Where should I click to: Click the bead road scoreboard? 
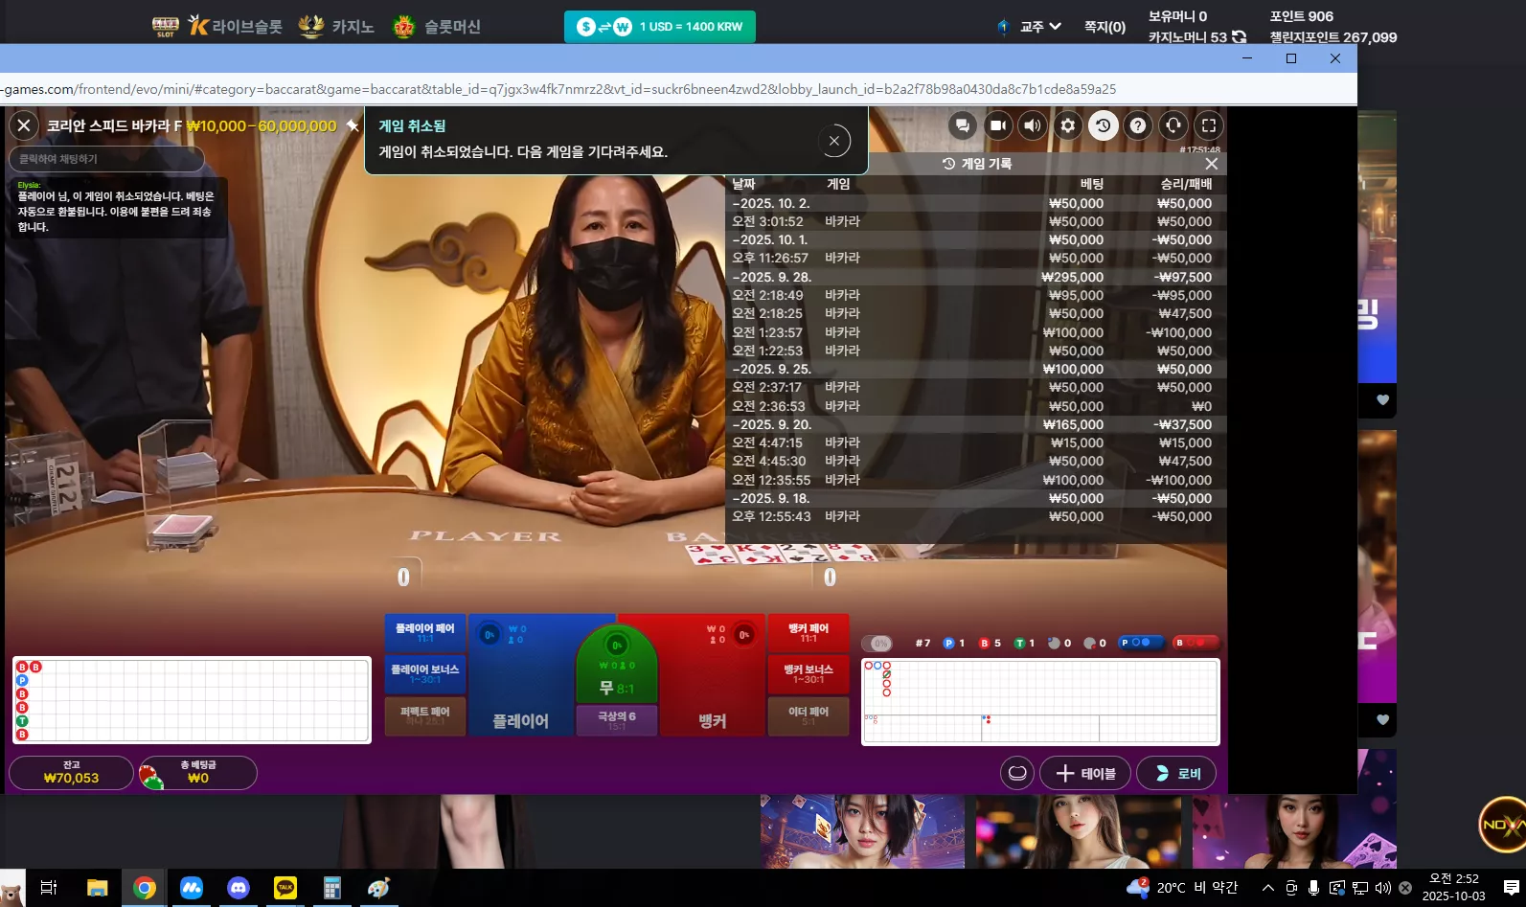(x=192, y=700)
